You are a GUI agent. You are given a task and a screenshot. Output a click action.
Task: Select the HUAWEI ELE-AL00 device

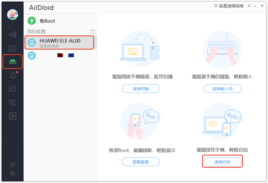point(60,42)
